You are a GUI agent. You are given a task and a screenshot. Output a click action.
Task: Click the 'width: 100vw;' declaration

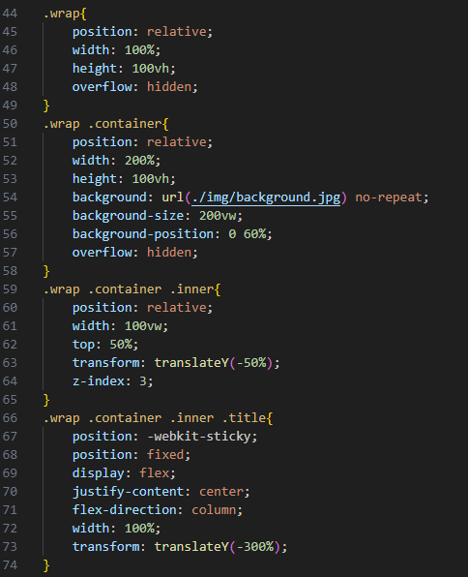pyautogui.click(x=120, y=326)
